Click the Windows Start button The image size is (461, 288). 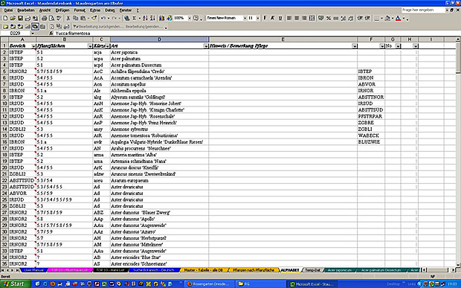(x=16, y=284)
